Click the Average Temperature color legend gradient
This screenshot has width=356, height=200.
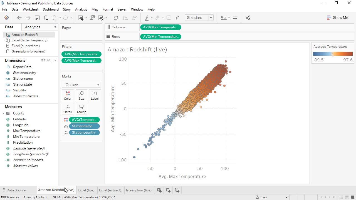[x=333, y=54]
